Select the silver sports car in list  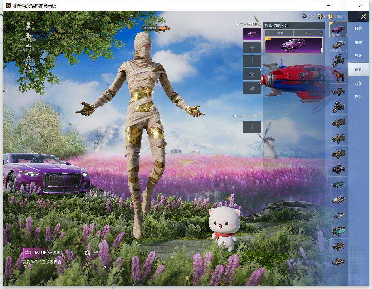tap(338, 44)
